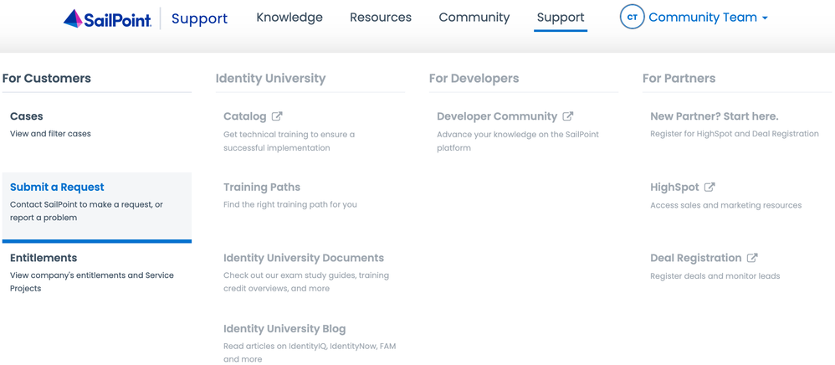
Task: Click the CT avatar circle icon
Action: click(x=632, y=18)
